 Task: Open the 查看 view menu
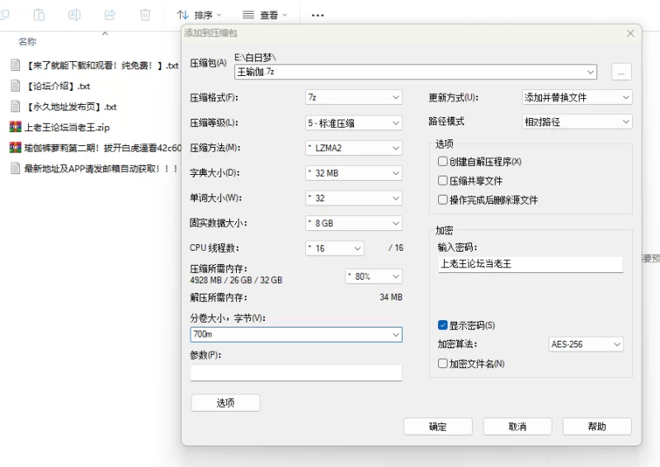tap(266, 15)
